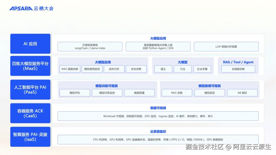The width and height of the screenshot is (276, 155).
Task: Toggle the 数据质量 option
Action: tap(140, 93)
